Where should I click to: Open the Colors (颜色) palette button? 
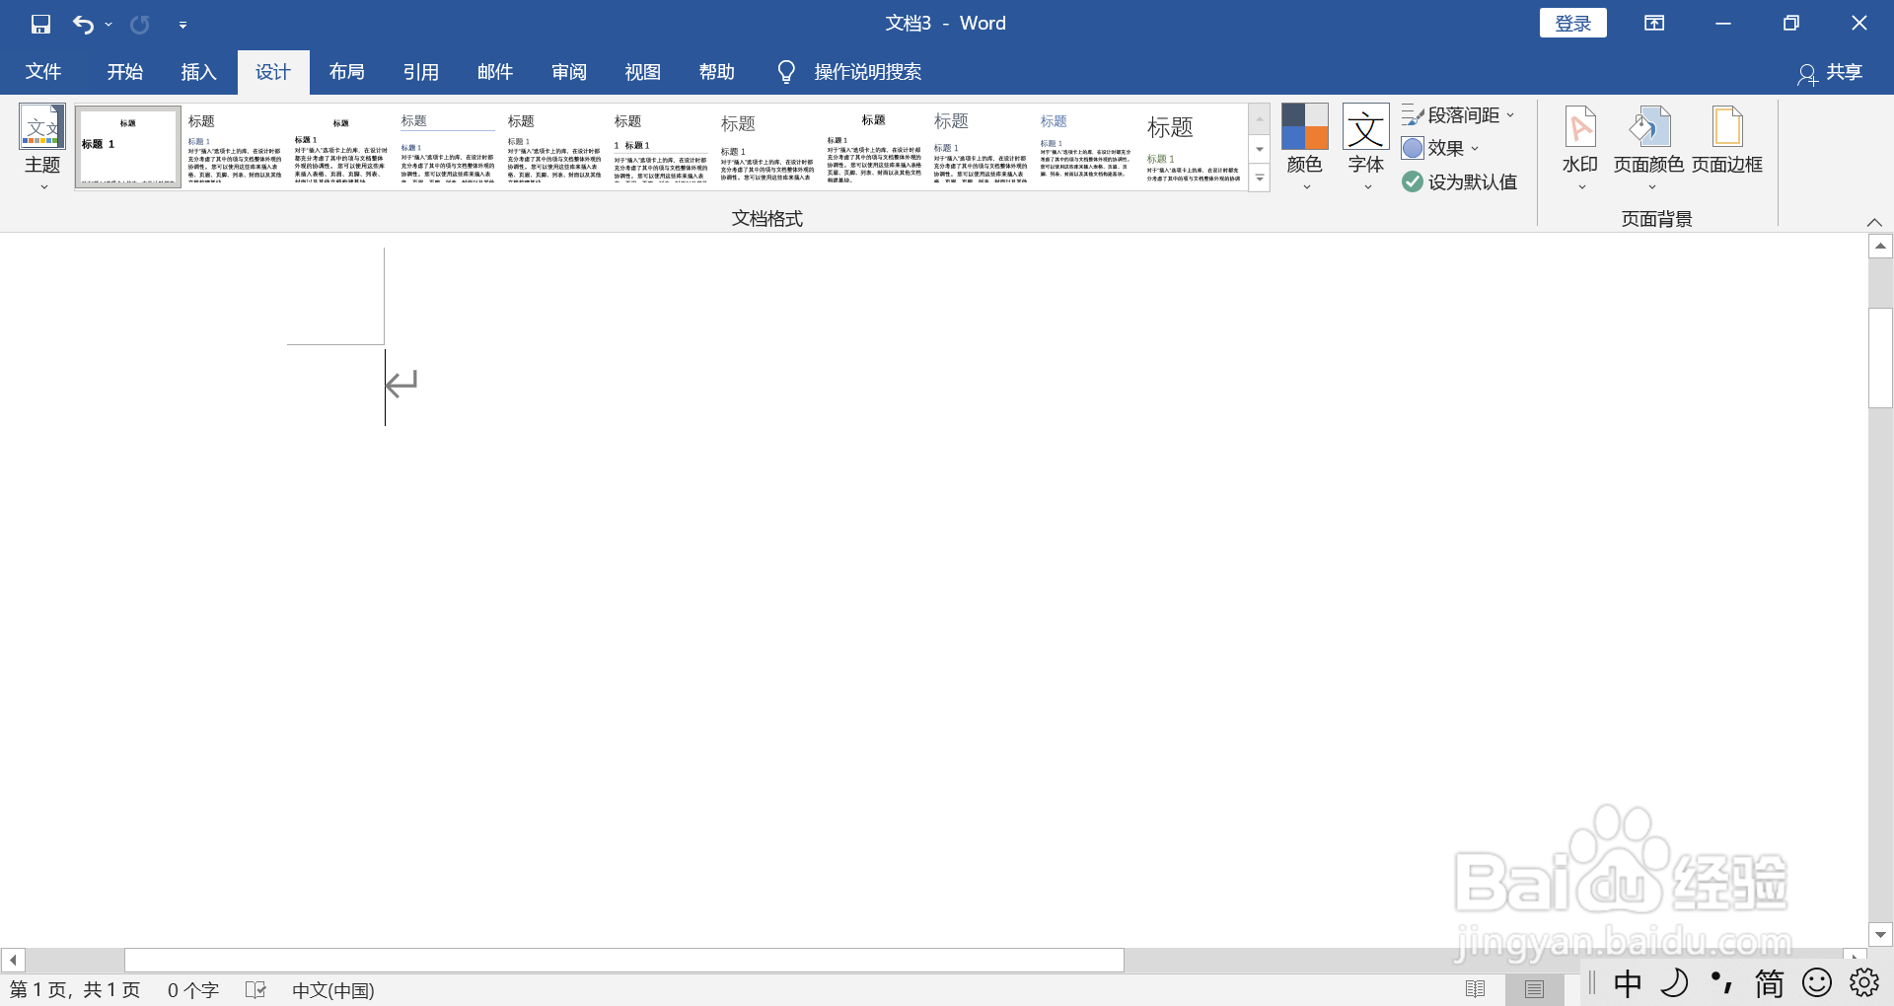pos(1304,146)
